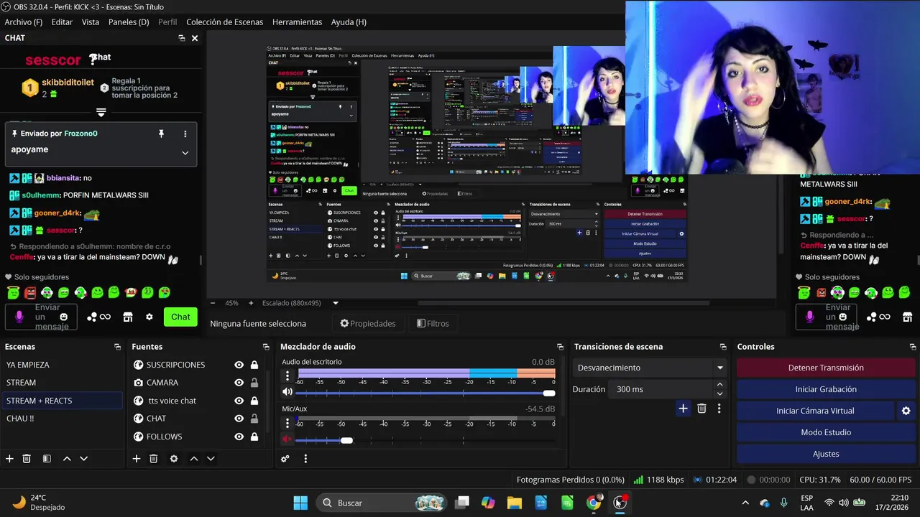This screenshot has height=517, width=920.
Task: Open the chat shop storefront icon
Action: [128, 317]
